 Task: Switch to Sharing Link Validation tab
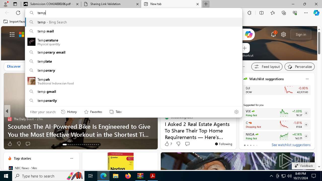pyautogui.click(x=111, y=4)
